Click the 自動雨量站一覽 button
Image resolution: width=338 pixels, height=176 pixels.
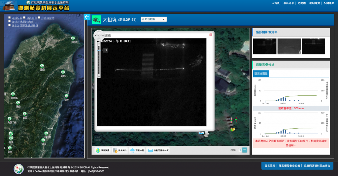(x=158, y=150)
